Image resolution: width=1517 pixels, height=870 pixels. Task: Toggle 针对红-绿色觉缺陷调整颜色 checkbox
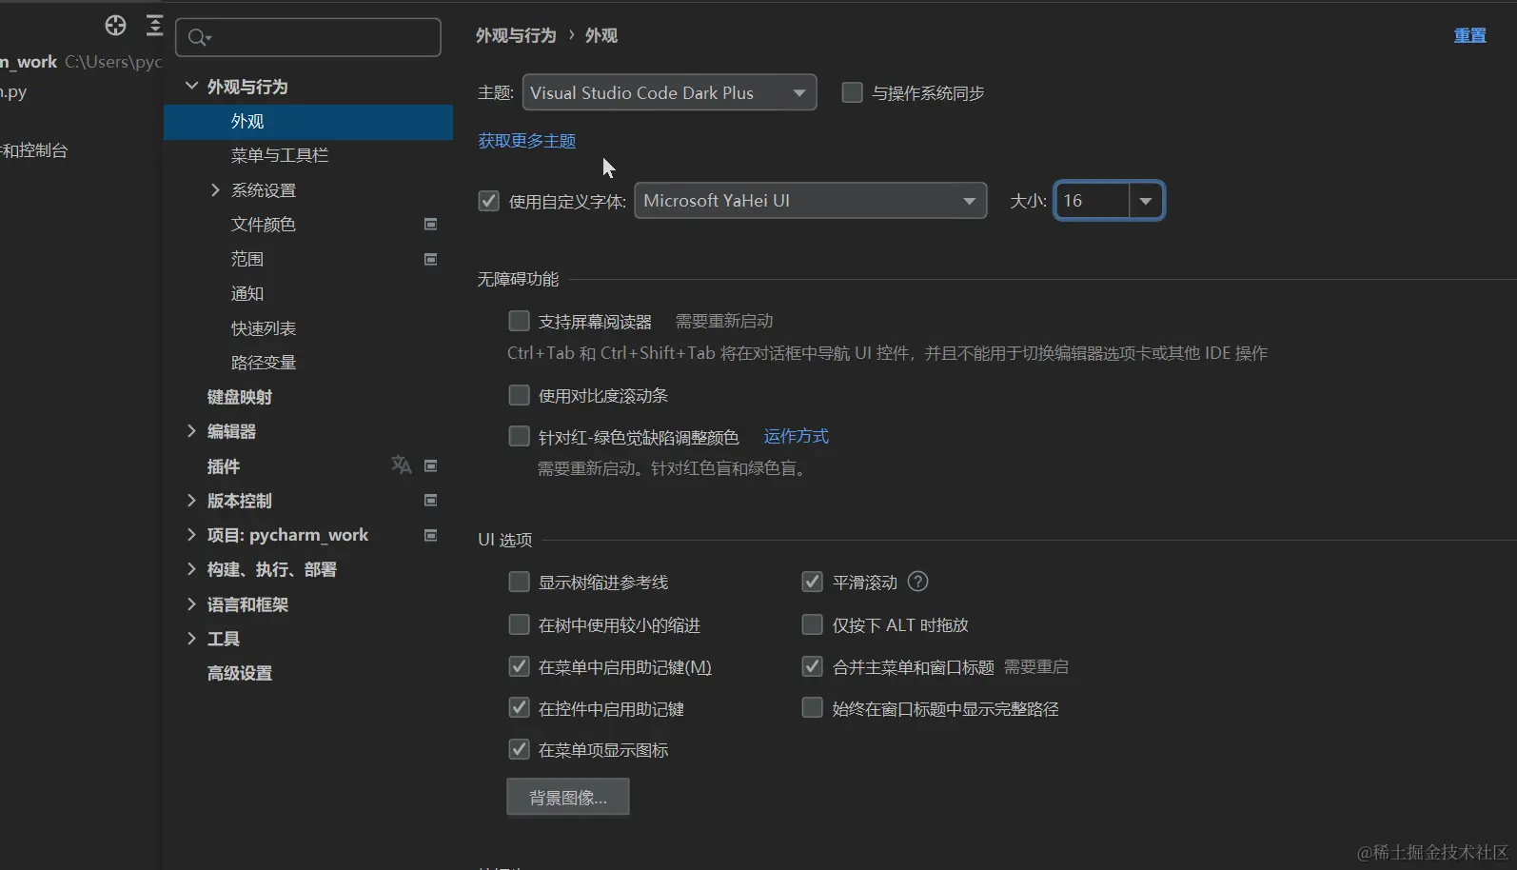519,436
